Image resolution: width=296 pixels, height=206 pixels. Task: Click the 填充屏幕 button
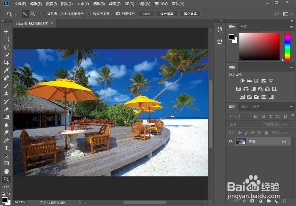tap(190, 14)
